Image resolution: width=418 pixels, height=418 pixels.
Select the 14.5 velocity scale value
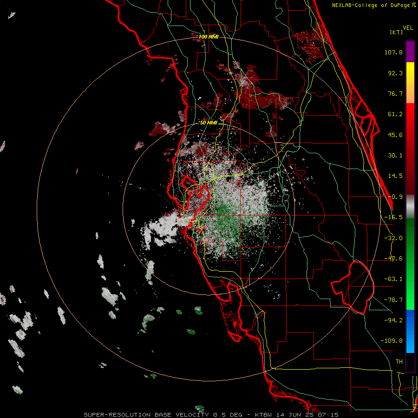pos(395,176)
